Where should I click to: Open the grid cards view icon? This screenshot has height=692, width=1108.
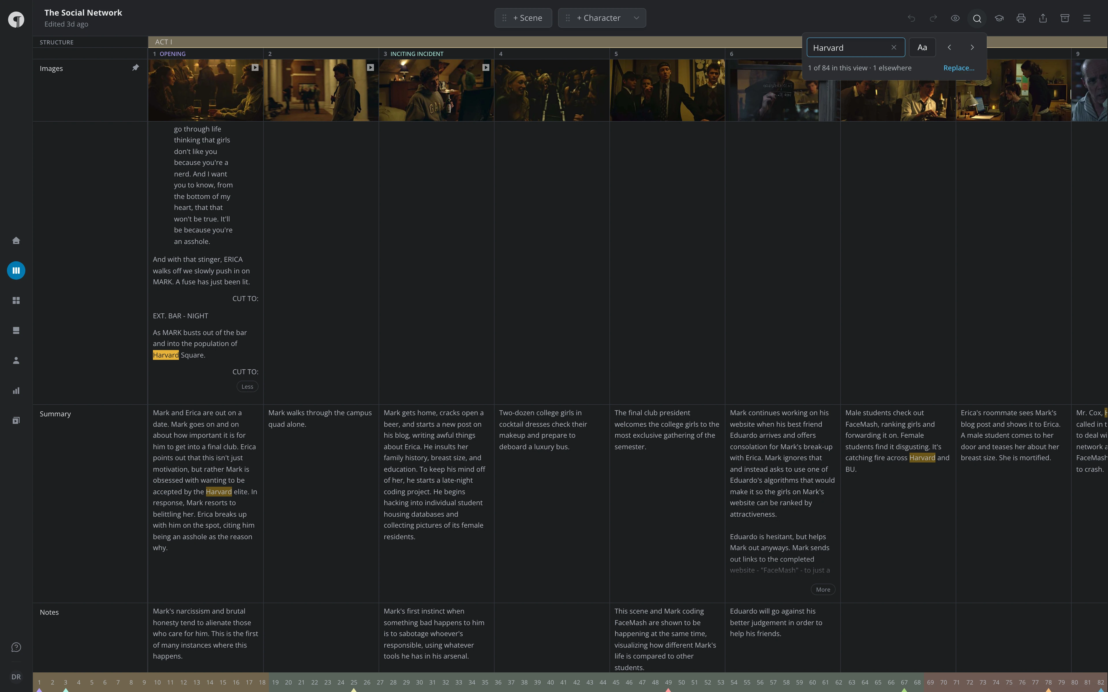pos(16,300)
